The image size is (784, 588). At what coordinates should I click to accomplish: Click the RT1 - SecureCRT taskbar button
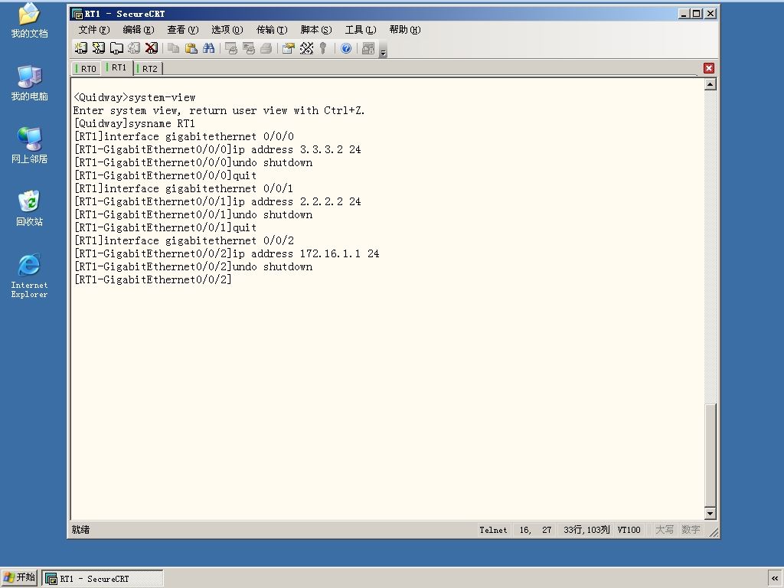[x=103, y=579]
